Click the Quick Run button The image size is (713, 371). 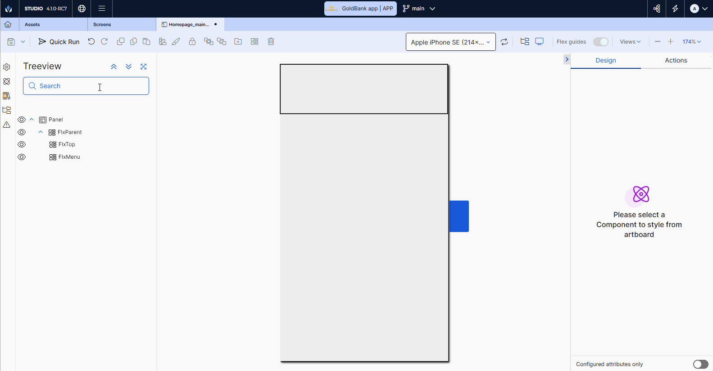tap(59, 42)
